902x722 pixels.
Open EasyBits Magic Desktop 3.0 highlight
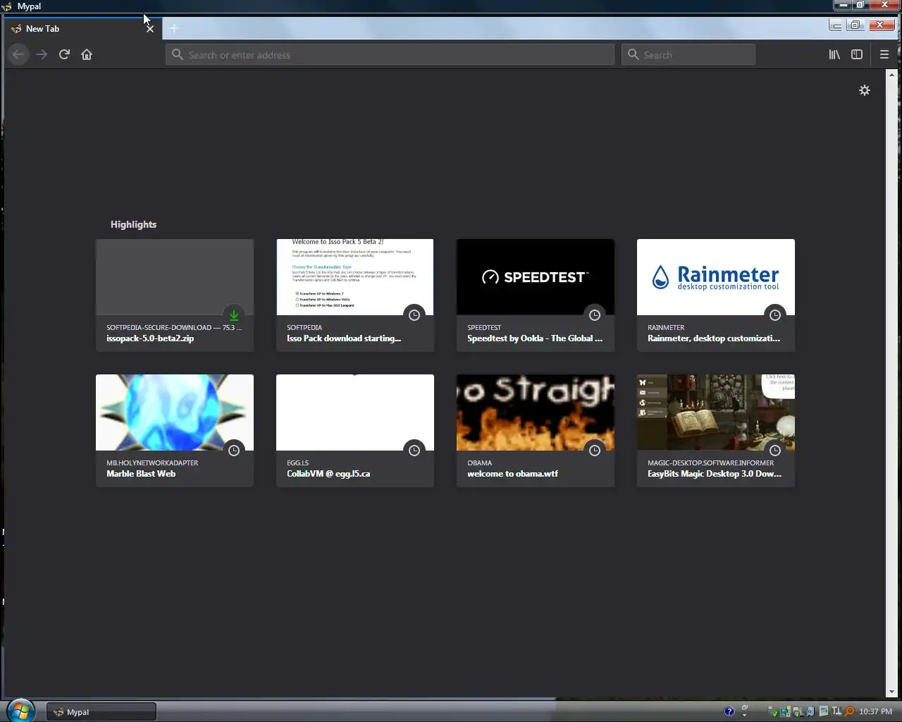point(716,430)
